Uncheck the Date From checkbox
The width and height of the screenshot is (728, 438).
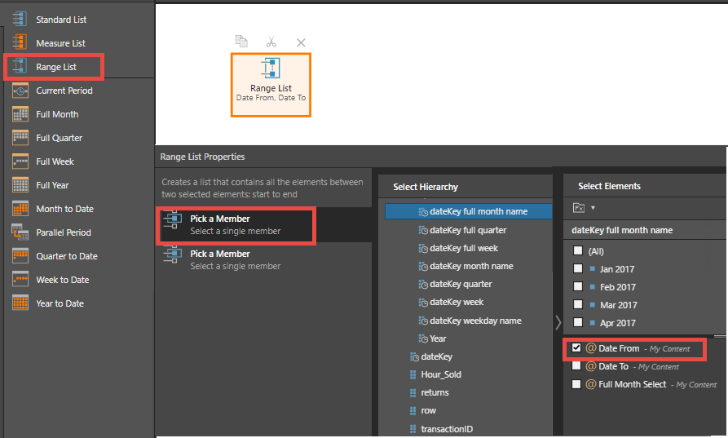[x=576, y=348]
